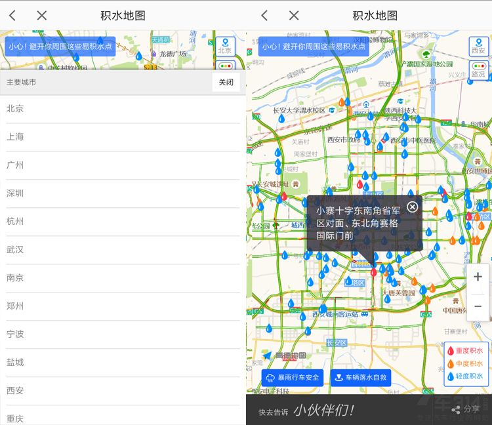Click 重度积水 red legend entry
The height and width of the screenshot is (425, 492).
[465, 351]
